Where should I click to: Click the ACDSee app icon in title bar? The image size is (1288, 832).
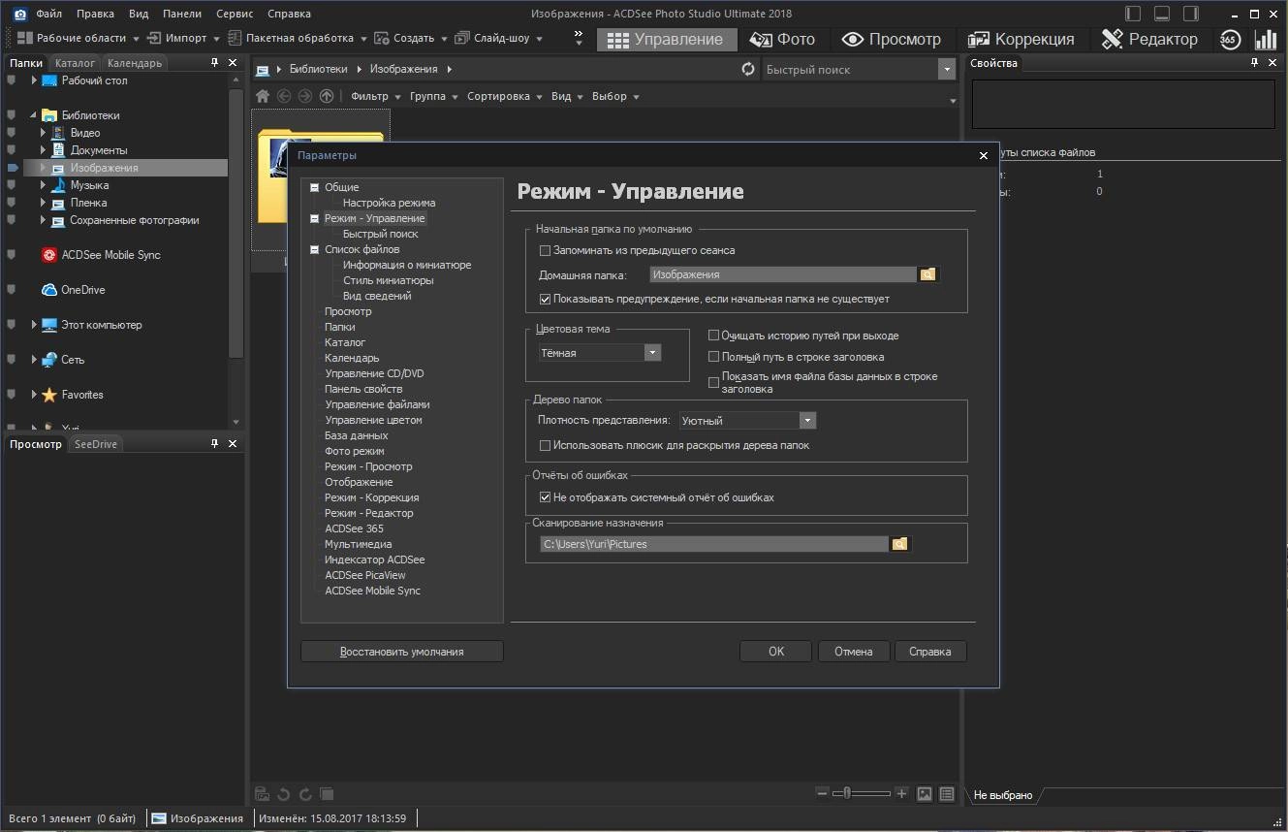click(x=18, y=14)
